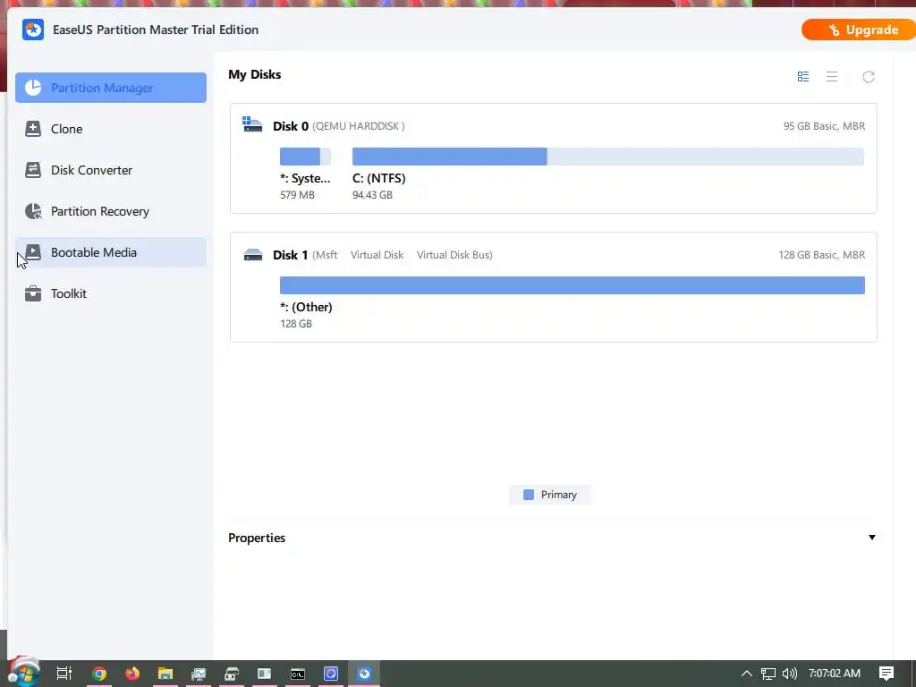Click the Partition Recovery sidebar icon
Image resolution: width=916 pixels, height=687 pixels.
(33, 211)
